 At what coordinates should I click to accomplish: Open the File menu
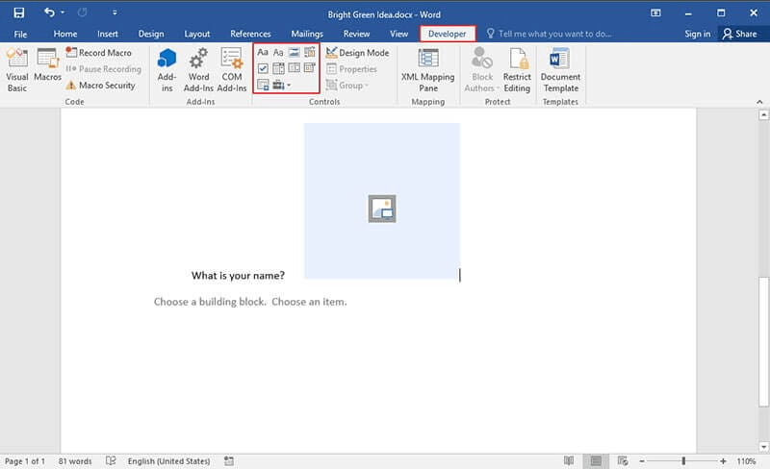coord(20,34)
